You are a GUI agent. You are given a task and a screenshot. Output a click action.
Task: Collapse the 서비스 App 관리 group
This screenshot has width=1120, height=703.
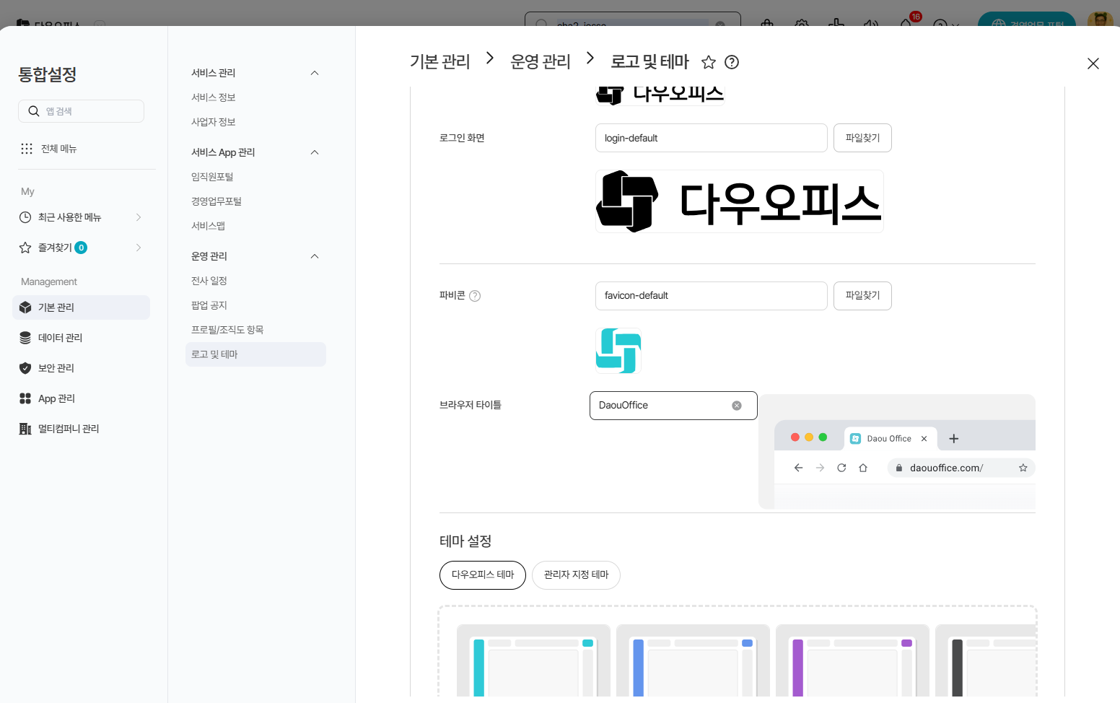pos(315,152)
